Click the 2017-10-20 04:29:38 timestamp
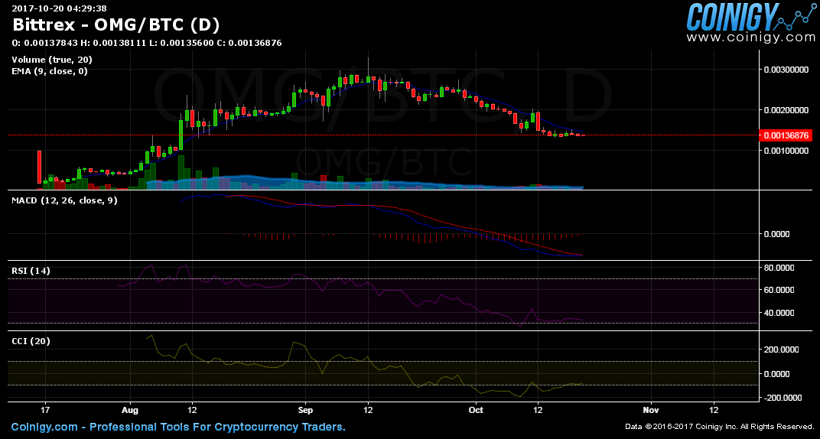 pyautogui.click(x=59, y=8)
